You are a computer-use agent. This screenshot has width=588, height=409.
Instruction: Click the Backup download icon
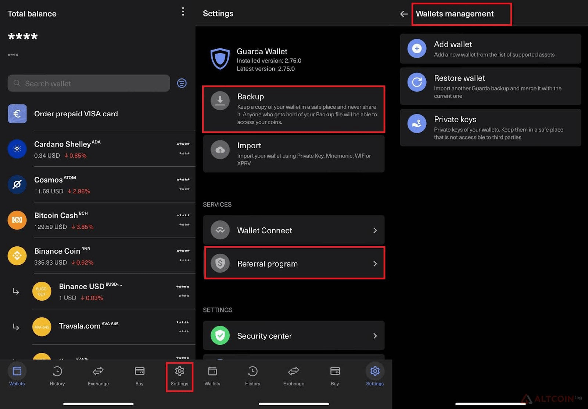220,101
